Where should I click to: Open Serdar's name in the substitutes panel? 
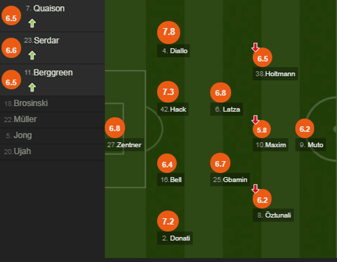46,41
